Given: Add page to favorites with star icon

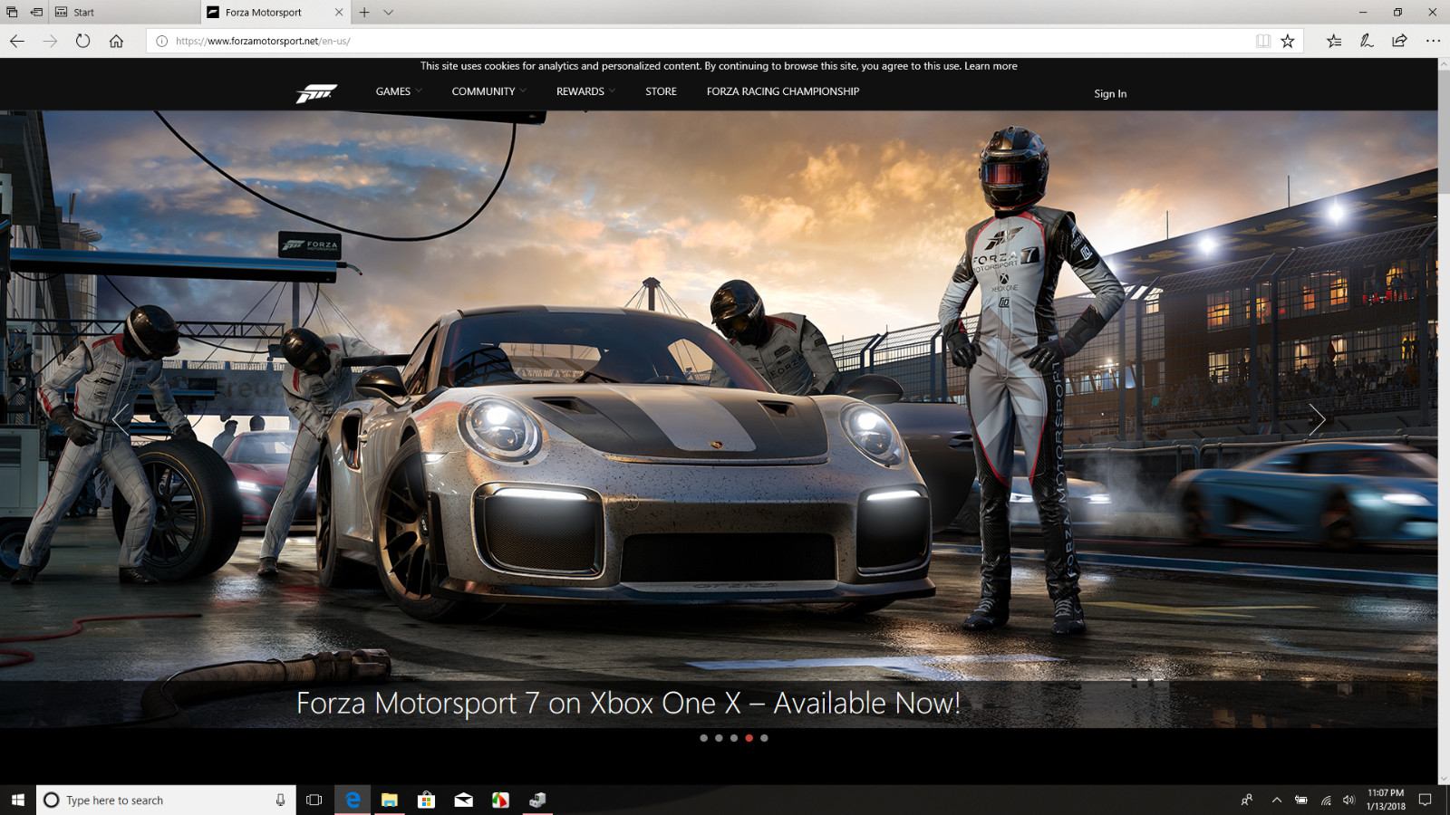Looking at the screenshot, I should 1288,41.
